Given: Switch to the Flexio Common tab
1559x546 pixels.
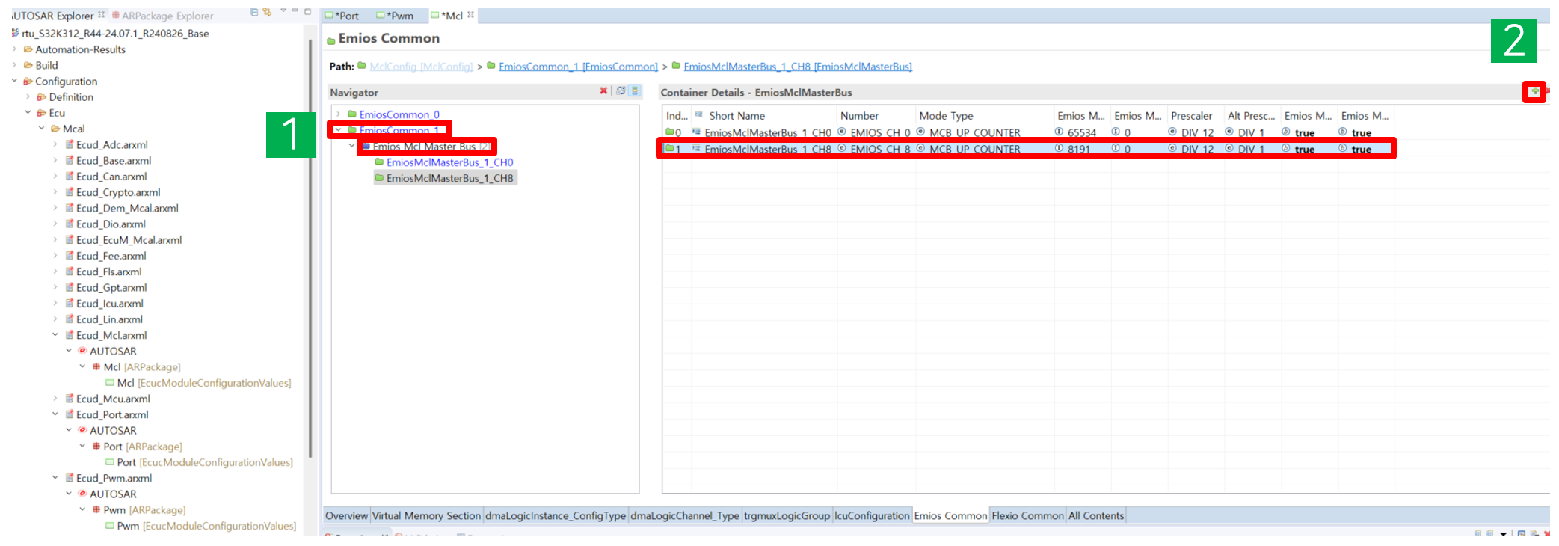Looking at the screenshot, I should pyautogui.click(x=1027, y=515).
